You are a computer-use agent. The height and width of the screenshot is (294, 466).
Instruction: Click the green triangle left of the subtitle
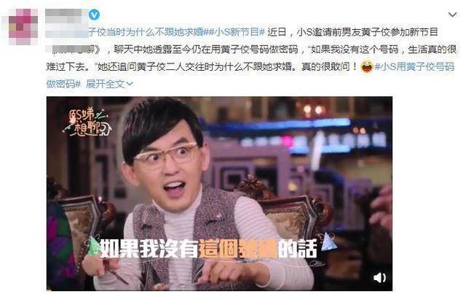[x=93, y=246]
